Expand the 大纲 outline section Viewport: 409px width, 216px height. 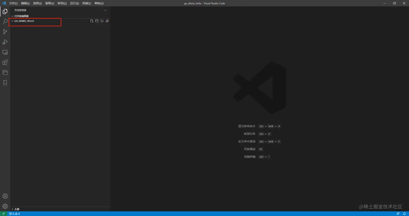click(60, 209)
